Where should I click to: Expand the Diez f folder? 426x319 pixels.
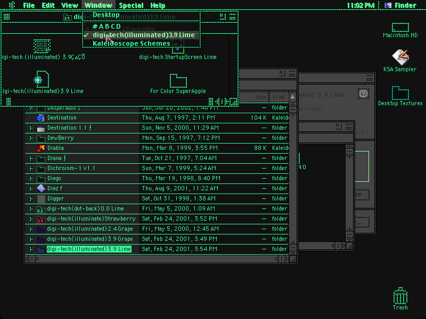(31, 189)
